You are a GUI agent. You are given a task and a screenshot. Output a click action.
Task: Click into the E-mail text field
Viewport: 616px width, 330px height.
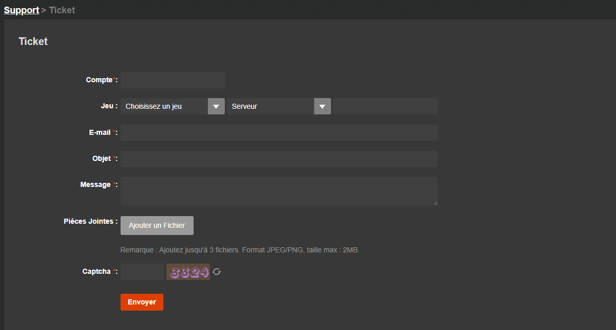click(279, 133)
